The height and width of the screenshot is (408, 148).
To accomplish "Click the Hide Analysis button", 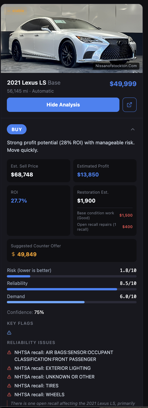I will point(63,105).
